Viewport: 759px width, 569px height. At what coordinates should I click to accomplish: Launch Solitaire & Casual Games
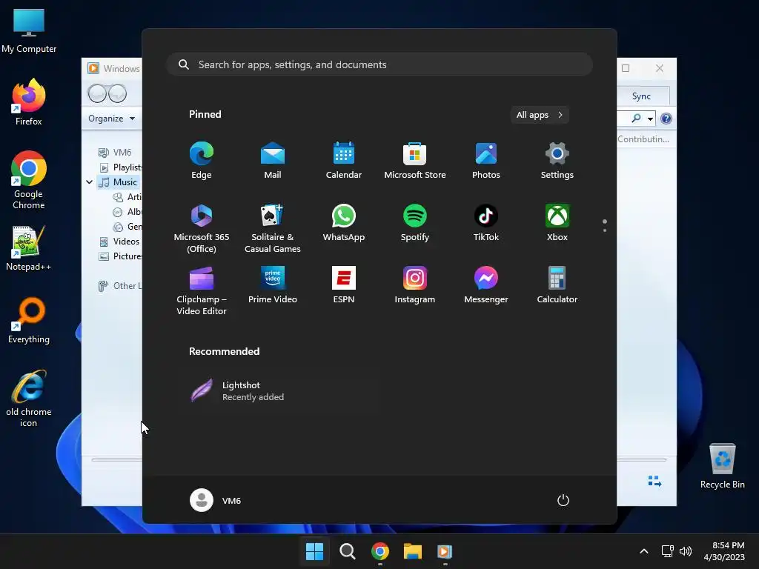[273, 229]
